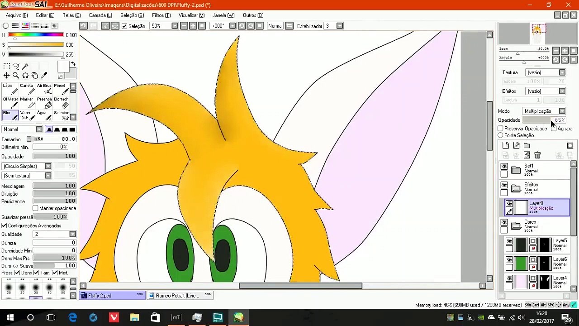Image resolution: width=579 pixels, height=326 pixels.
Task: Open the Visualizar menu
Action: (191, 15)
